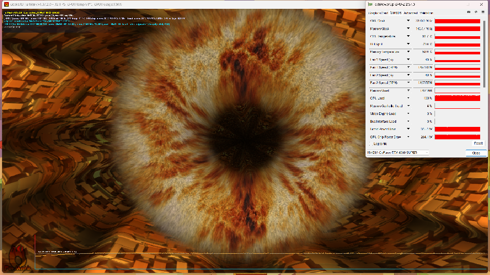
Task: Open the GPU-Z hamburger menu
Action: [x=482, y=12]
